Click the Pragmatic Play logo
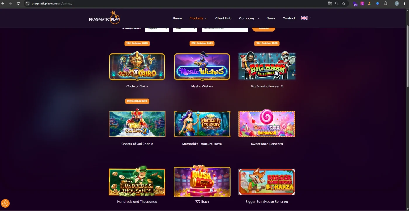409x211 pixels. (105, 18)
